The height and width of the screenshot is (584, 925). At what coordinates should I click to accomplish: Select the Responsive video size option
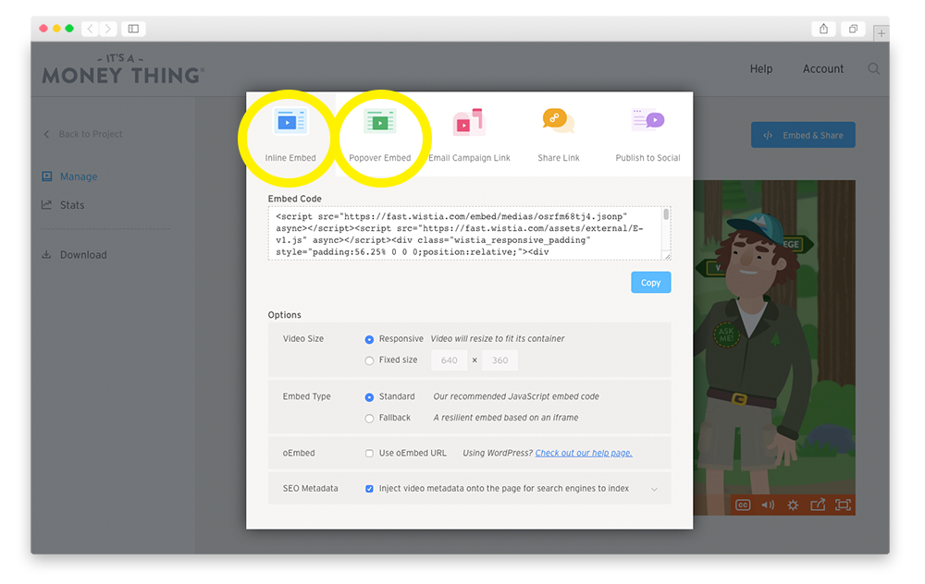(x=370, y=338)
